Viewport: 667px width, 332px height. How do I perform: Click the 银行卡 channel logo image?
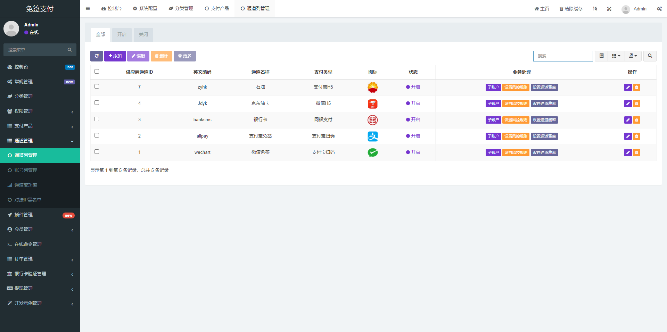pyautogui.click(x=373, y=120)
